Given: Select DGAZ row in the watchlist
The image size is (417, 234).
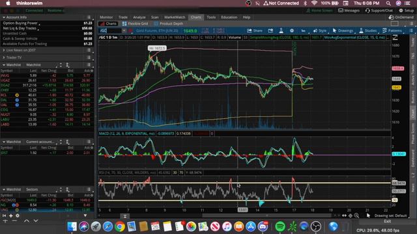Looking at the screenshot, I should 47,85.
